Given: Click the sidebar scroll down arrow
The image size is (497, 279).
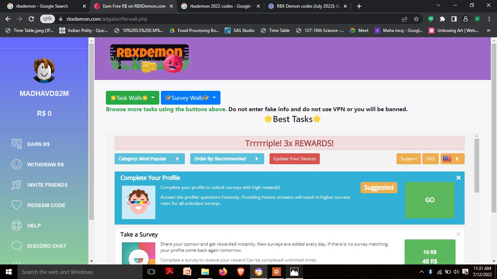Looking at the screenshot, I should [x=91, y=261].
